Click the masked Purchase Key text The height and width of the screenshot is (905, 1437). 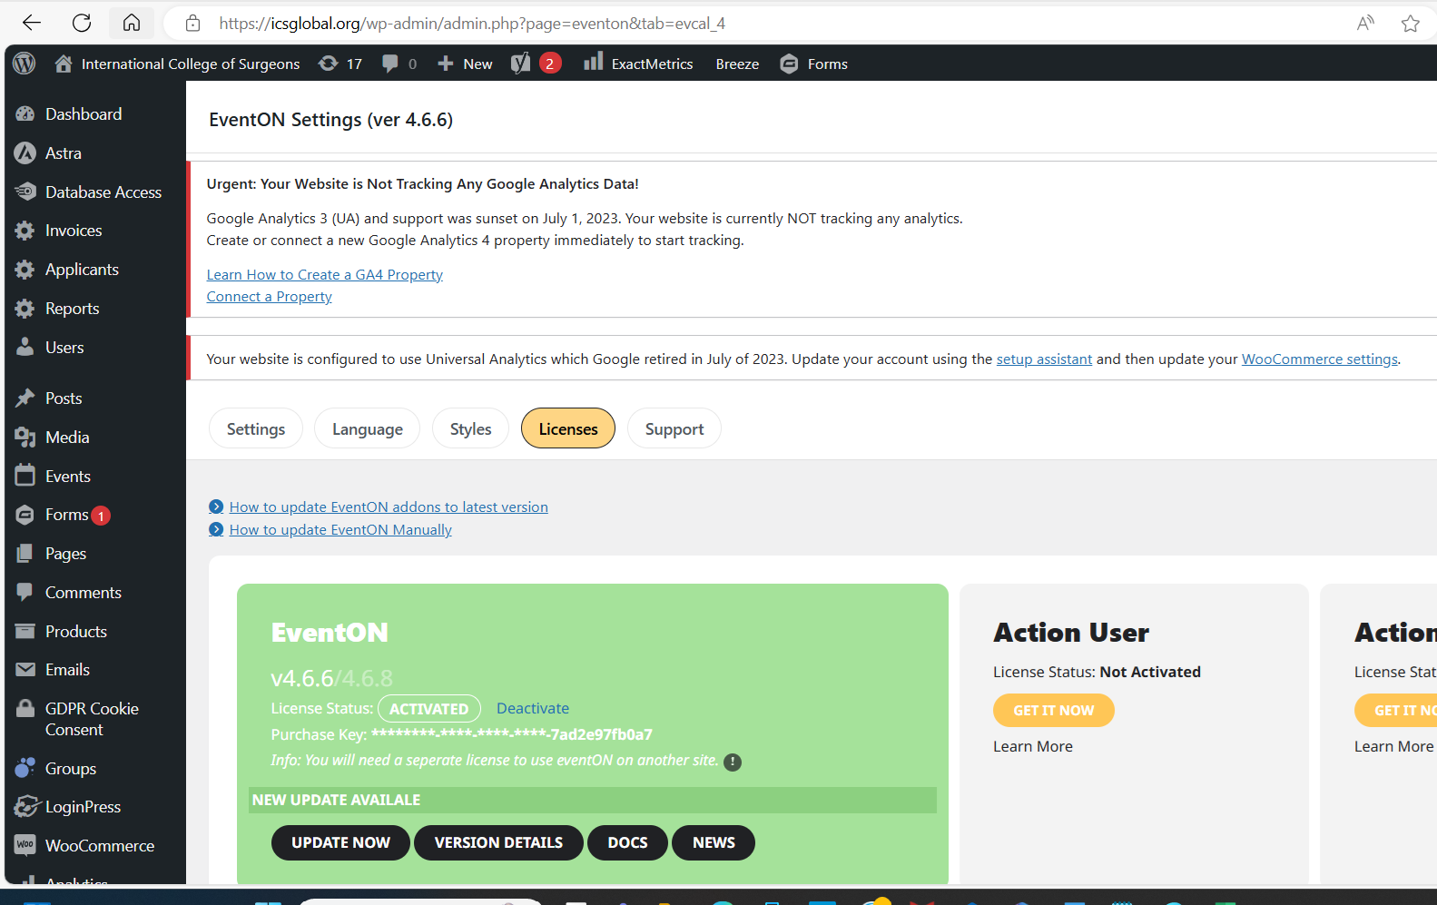pyautogui.click(x=512, y=734)
